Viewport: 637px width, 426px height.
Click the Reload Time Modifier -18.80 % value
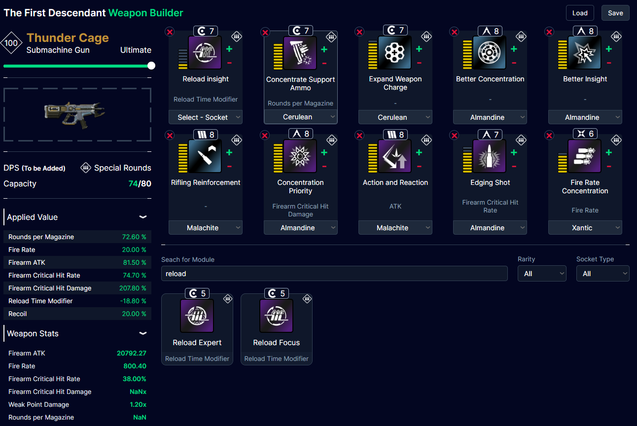tap(134, 301)
